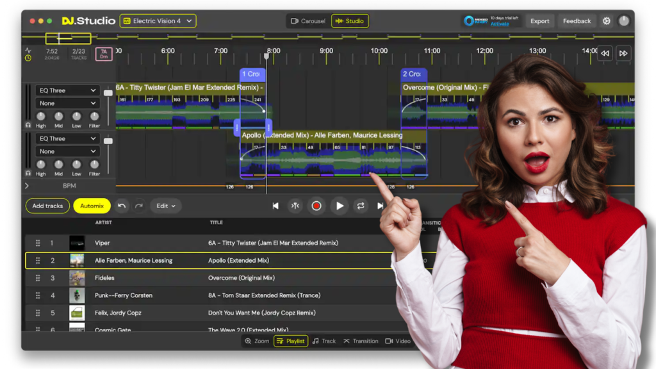Screen dimensions: 656x369
Task: Grab the drag handle for Viper row
Action: tap(38, 243)
